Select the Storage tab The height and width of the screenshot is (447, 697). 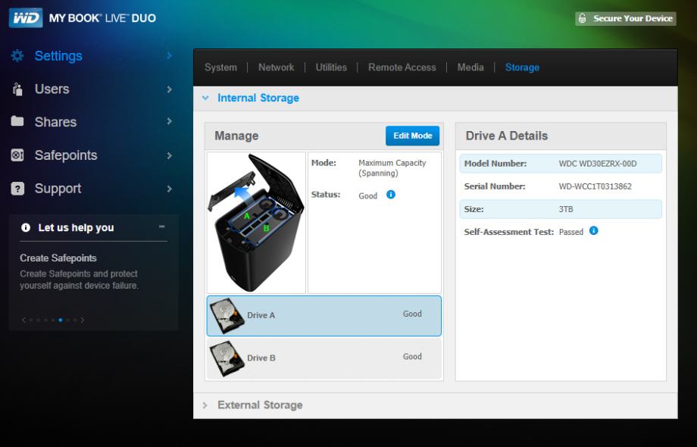(522, 67)
